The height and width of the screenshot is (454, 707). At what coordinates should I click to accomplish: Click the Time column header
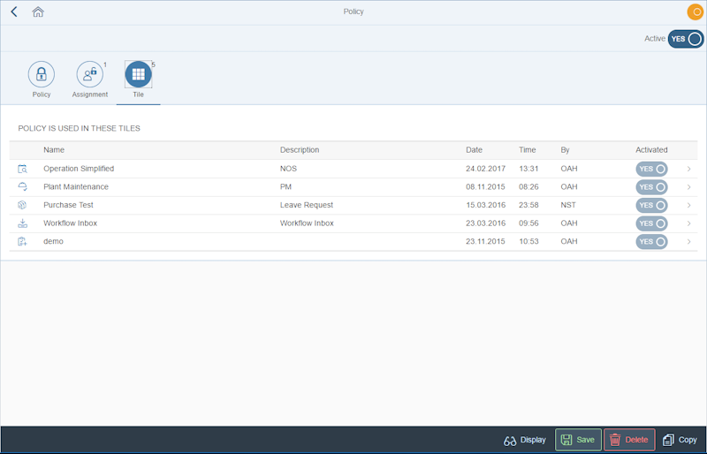point(527,149)
